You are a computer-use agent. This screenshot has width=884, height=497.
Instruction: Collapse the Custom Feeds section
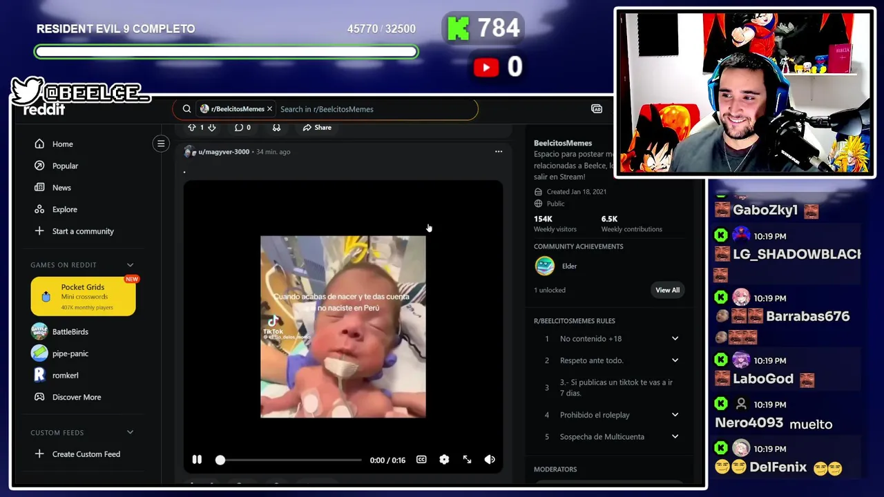(x=130, y=433)
